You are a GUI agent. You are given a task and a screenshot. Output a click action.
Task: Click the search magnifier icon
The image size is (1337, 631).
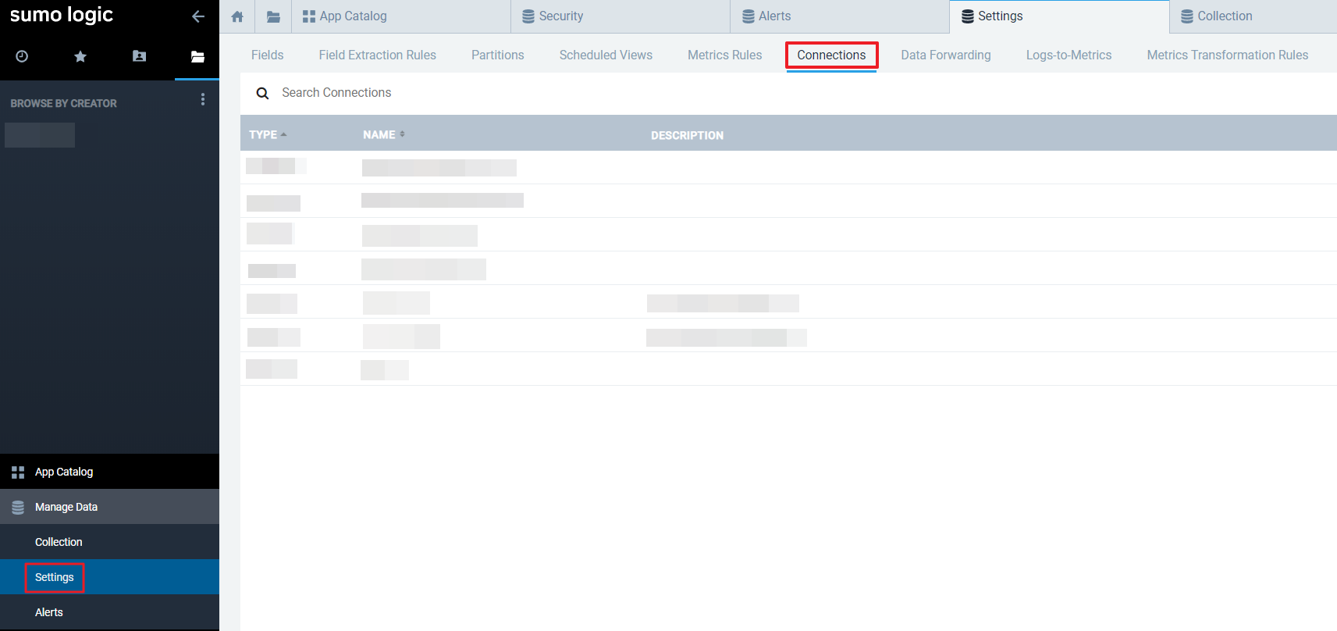[263, 93]
